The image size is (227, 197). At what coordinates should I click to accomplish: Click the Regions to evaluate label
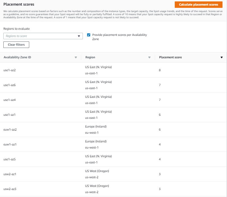coord(17,29)
